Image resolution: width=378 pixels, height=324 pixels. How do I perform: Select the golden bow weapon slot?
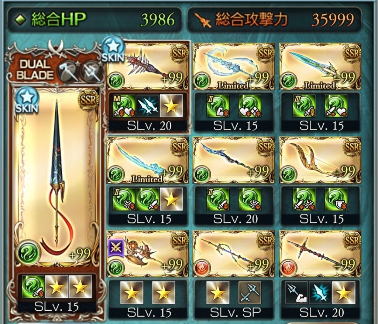pyautogui.click(x=320, y=160)
